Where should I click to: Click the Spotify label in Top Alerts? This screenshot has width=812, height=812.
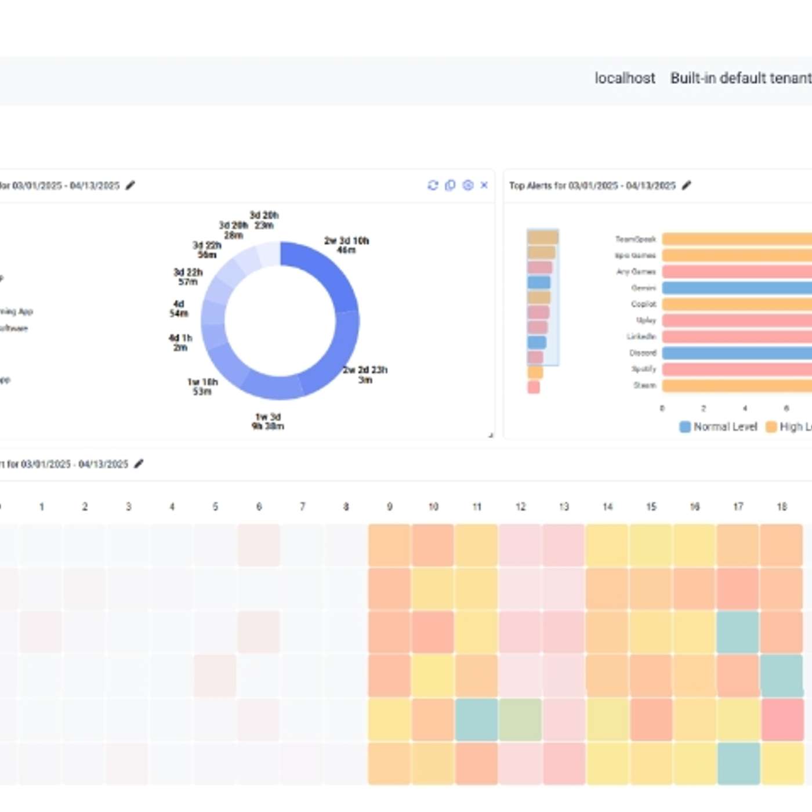pos(644,369)
